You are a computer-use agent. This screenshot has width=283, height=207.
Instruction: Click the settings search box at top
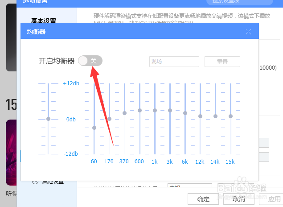point(240,2)
